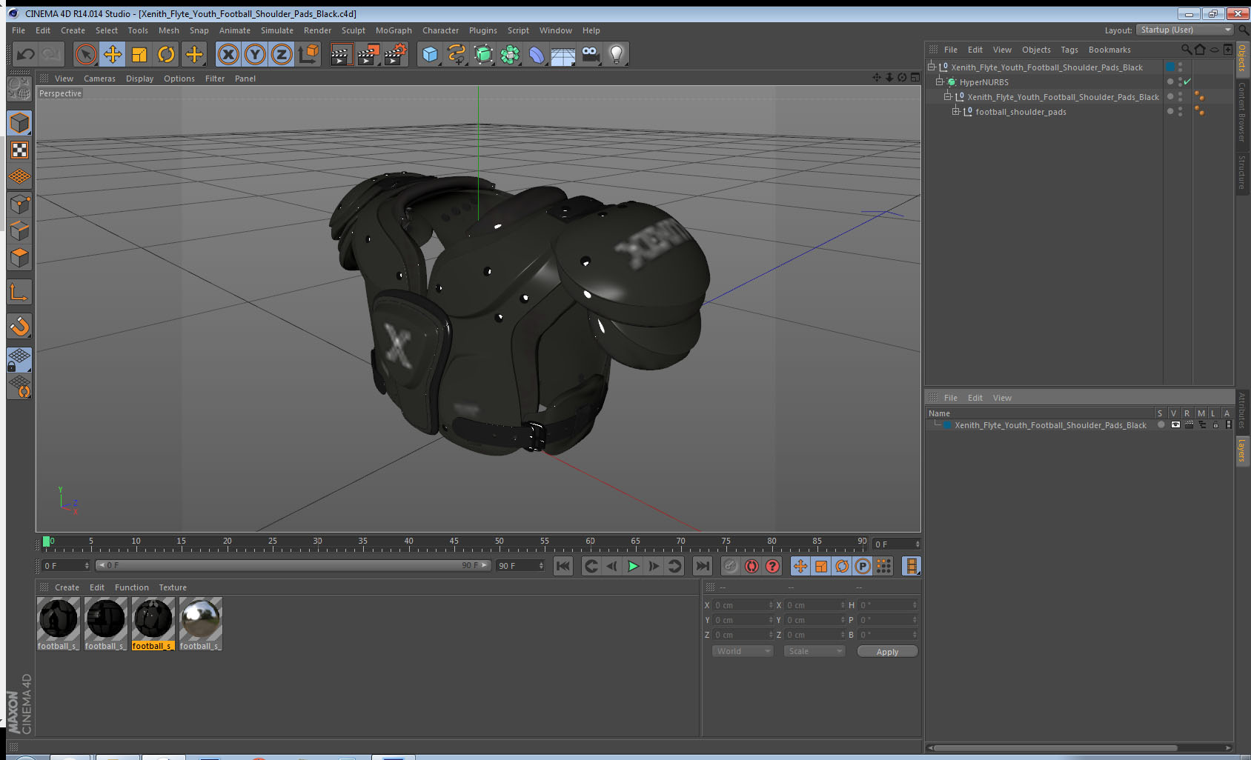Collapse the HyperNURBS tree node
The image size is (1251, 760).
pos(940,82)
